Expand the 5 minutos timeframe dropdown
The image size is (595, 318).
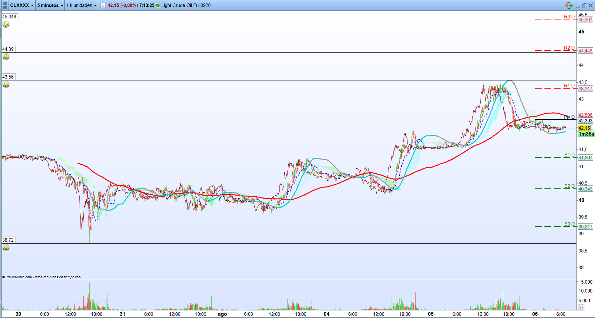[50, 5]
